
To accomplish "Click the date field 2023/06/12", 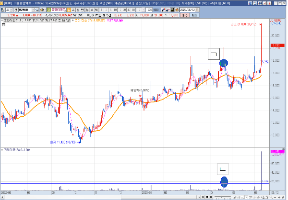I will click(x=187, y=10).
